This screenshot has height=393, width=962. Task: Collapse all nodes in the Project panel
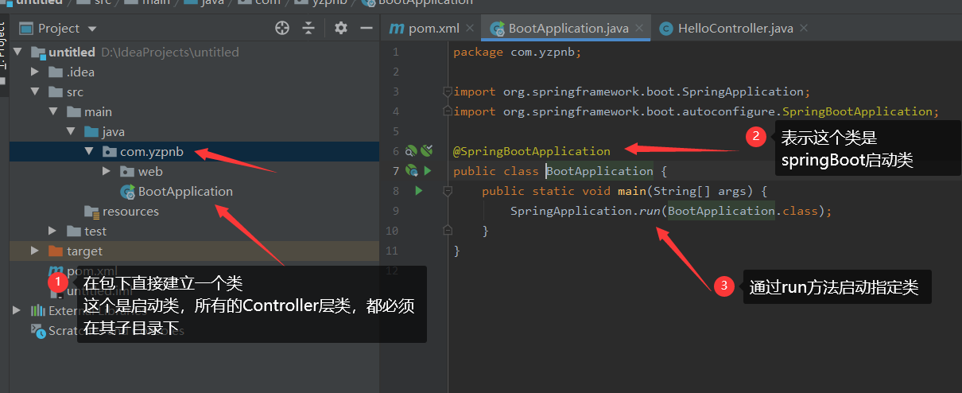[308, 28]
